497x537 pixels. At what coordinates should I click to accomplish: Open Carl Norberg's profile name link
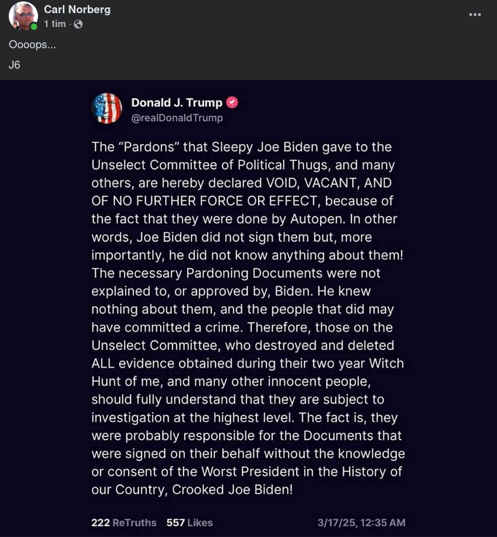coord(77,9)
